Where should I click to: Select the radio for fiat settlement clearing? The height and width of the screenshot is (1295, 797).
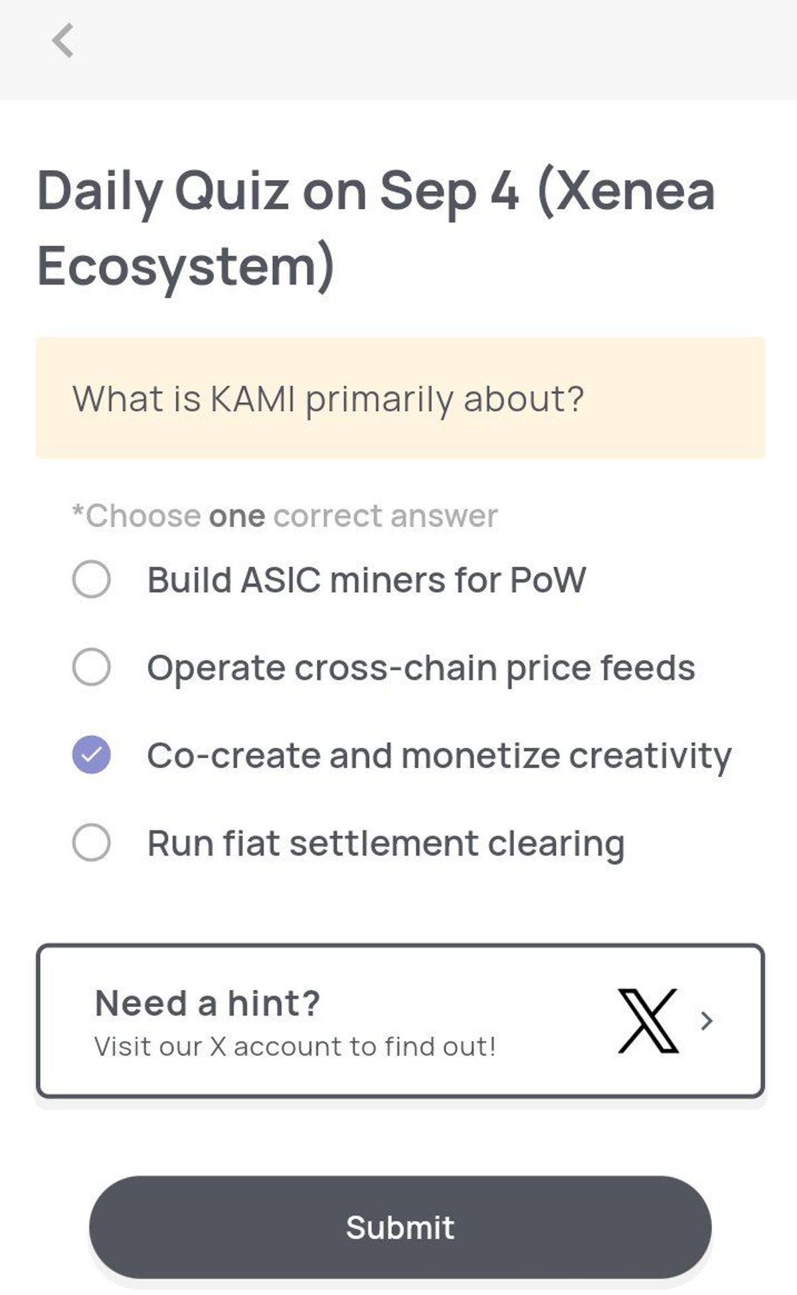pyautogui.click(x=92, y=843)
